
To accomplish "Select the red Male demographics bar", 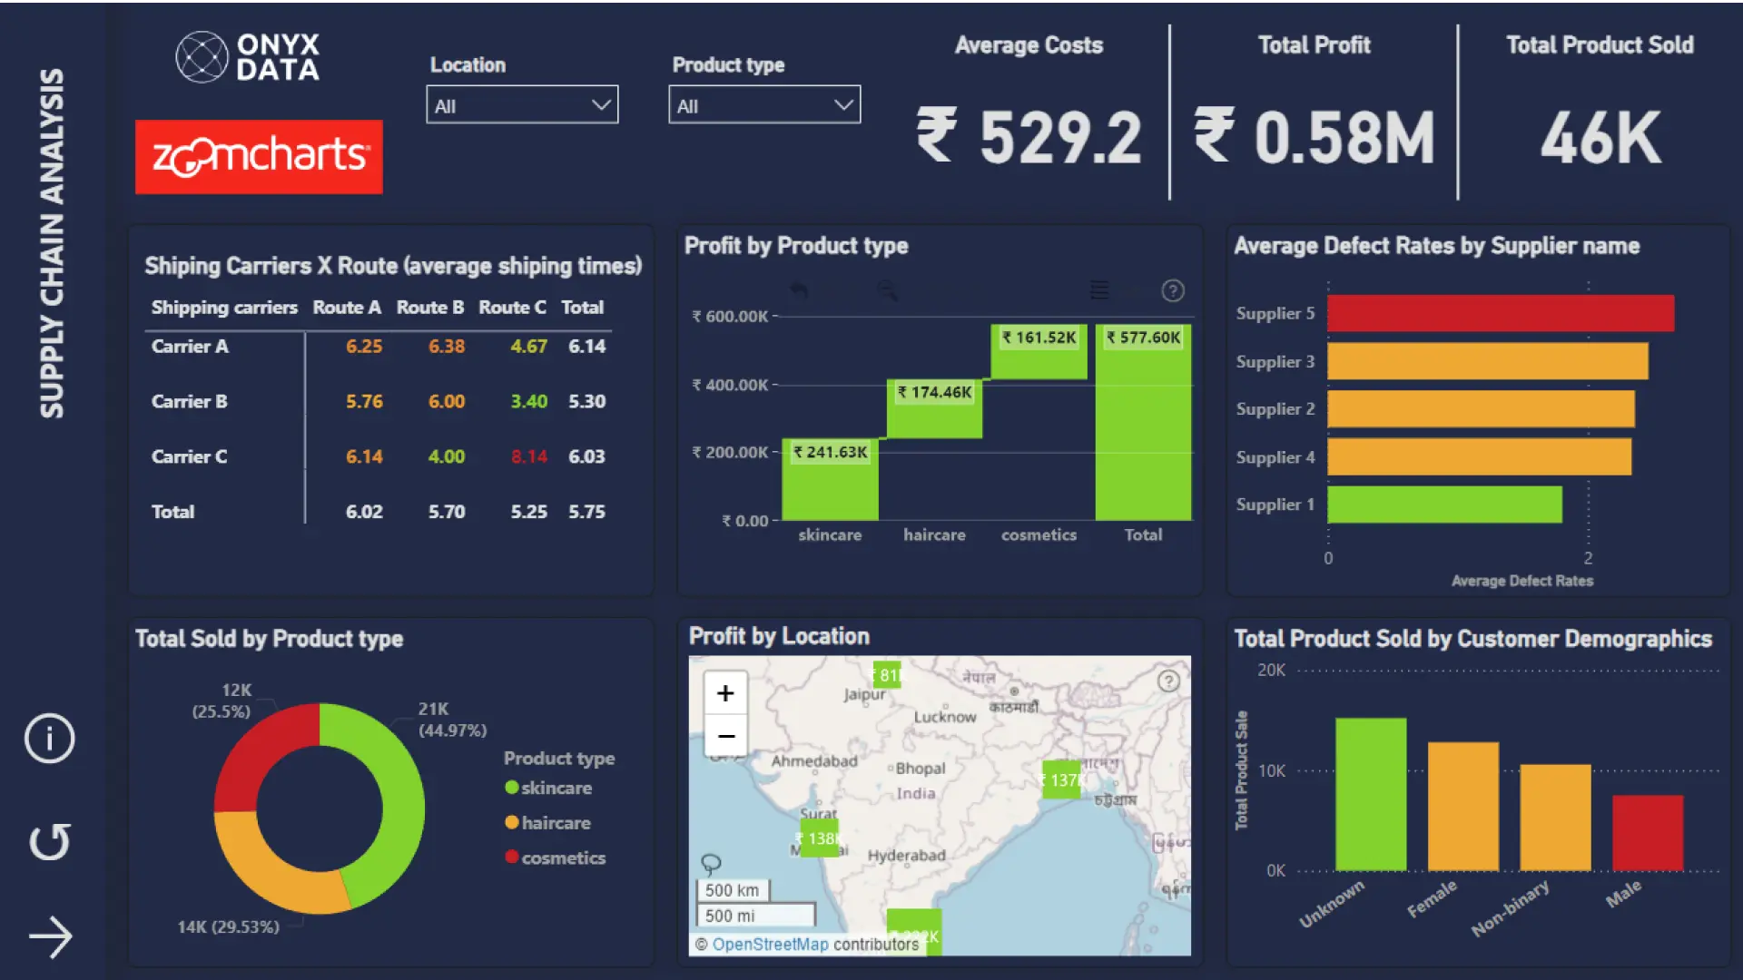I will tap(1648, 833).
